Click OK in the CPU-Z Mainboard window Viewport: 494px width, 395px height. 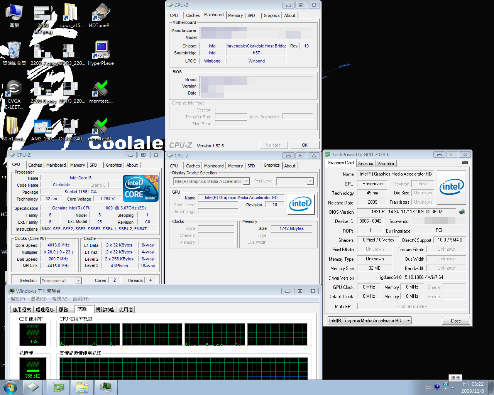click(305, 145)
